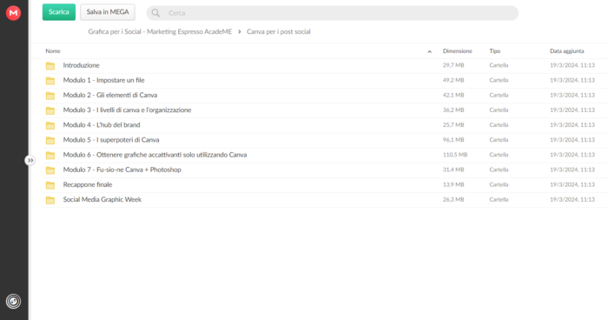Click the search magnifier icon

tap(155, 13)
